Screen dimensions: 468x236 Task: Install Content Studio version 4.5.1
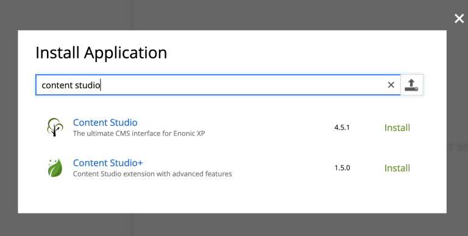(397, 128)
